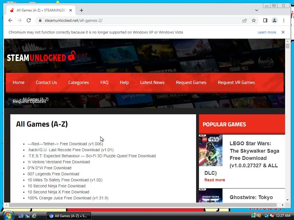
Task: Open the Windows Start orb
Action: [8, 215]
